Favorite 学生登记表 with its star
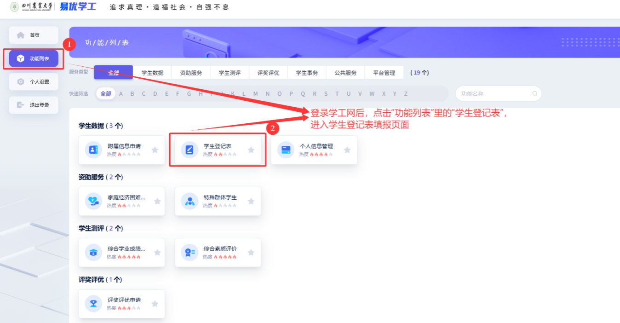The image size is (620, 323). point(251,150)
